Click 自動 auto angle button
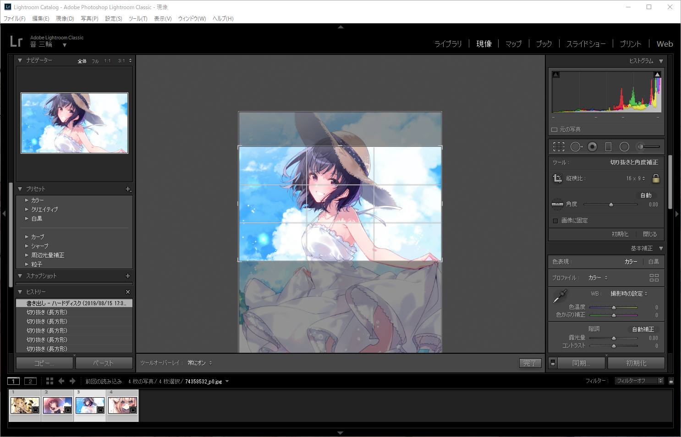The width and height of the screenshot is (681, 437). (646, 195)
